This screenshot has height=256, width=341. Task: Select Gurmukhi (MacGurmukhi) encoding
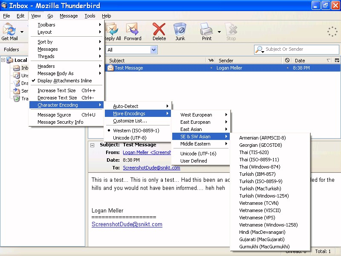click(270, 247)
